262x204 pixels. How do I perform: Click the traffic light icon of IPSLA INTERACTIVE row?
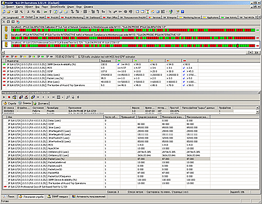(7, 37)
